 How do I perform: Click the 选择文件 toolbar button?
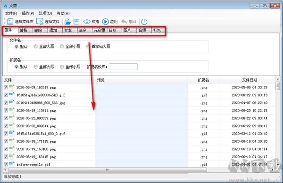48,22
